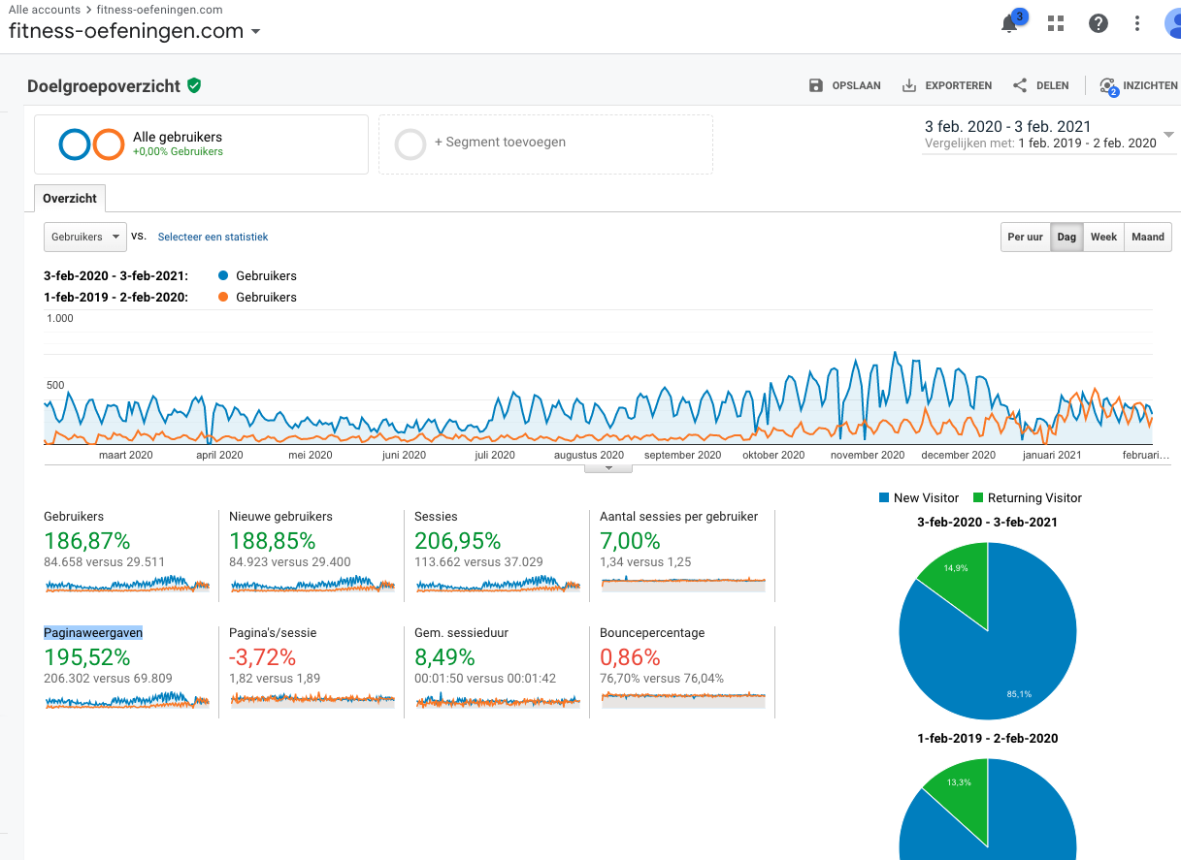This screenshot has height=860, width=1181.
Task: Open the help question mark icon
Action: [1099, 23]
